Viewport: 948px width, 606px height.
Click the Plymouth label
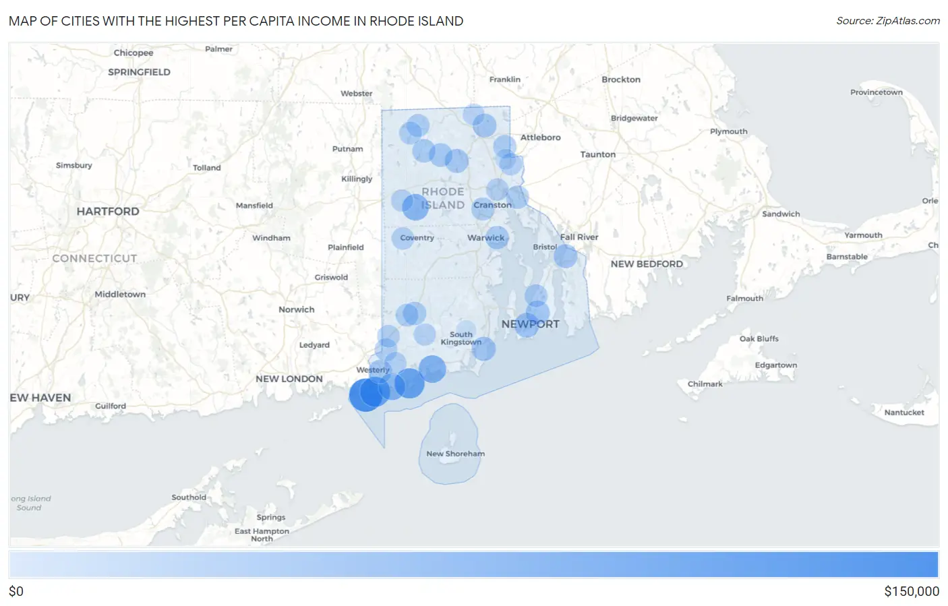728,131
